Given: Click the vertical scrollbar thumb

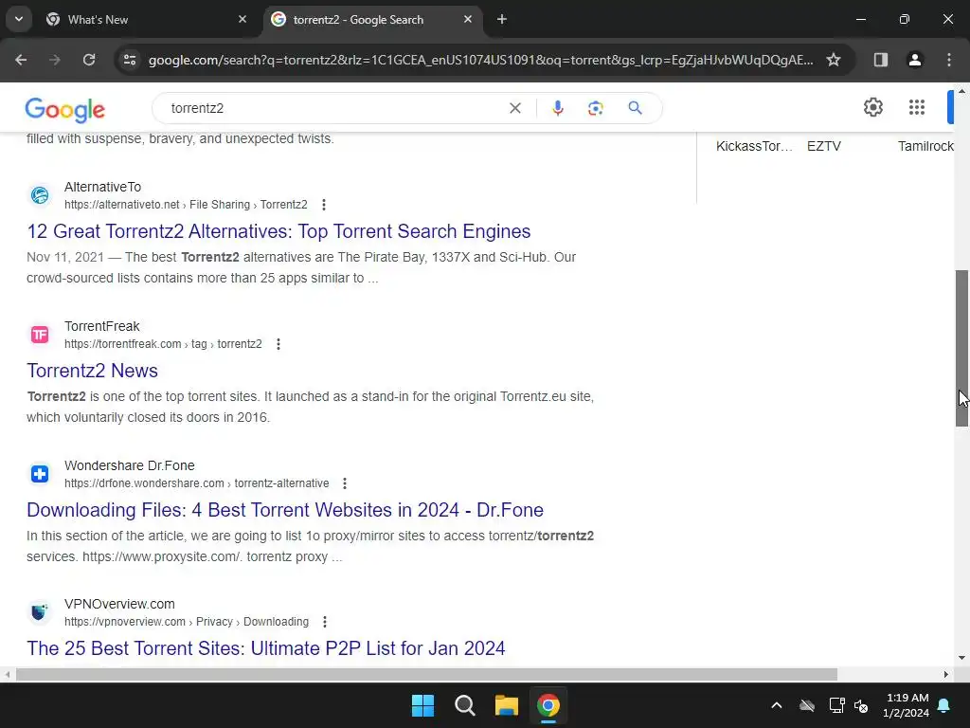Looking at the screenshot, I should 961,348.
